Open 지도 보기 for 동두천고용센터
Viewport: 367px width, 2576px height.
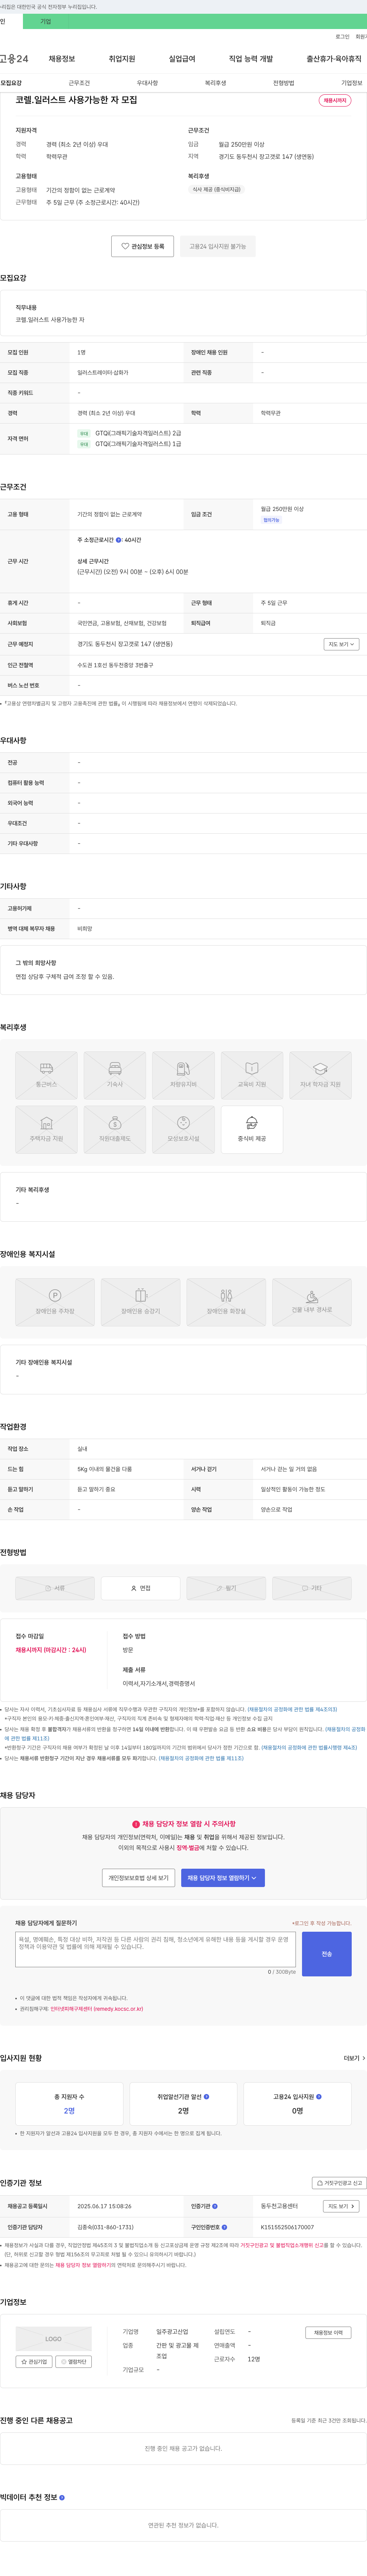(341, 2206)
